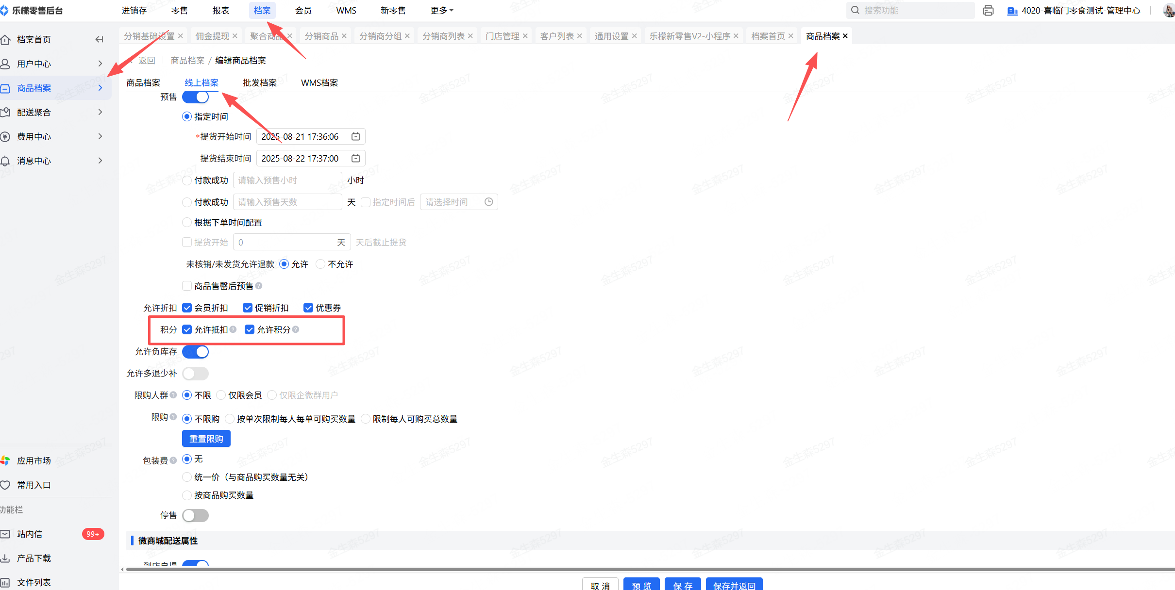The image size is (1175, 590).
Task: Uncheck the 允许积分 checkbox
Action: 250,329
